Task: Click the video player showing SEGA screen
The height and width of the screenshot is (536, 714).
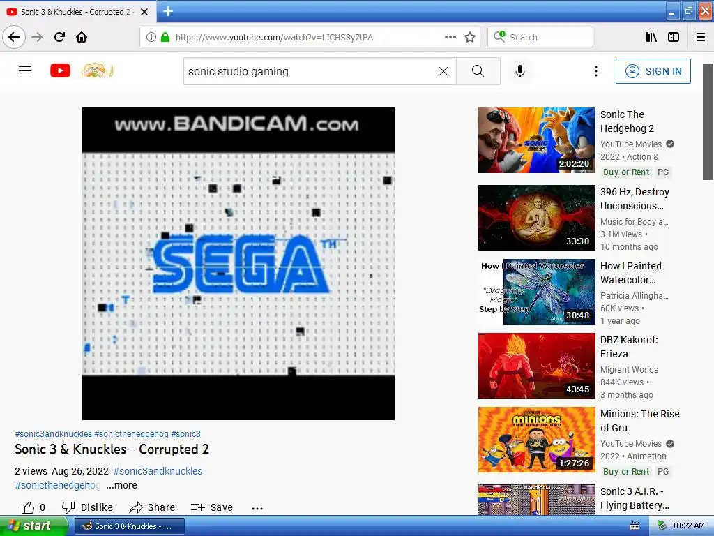Action: [x=238, y=263]
